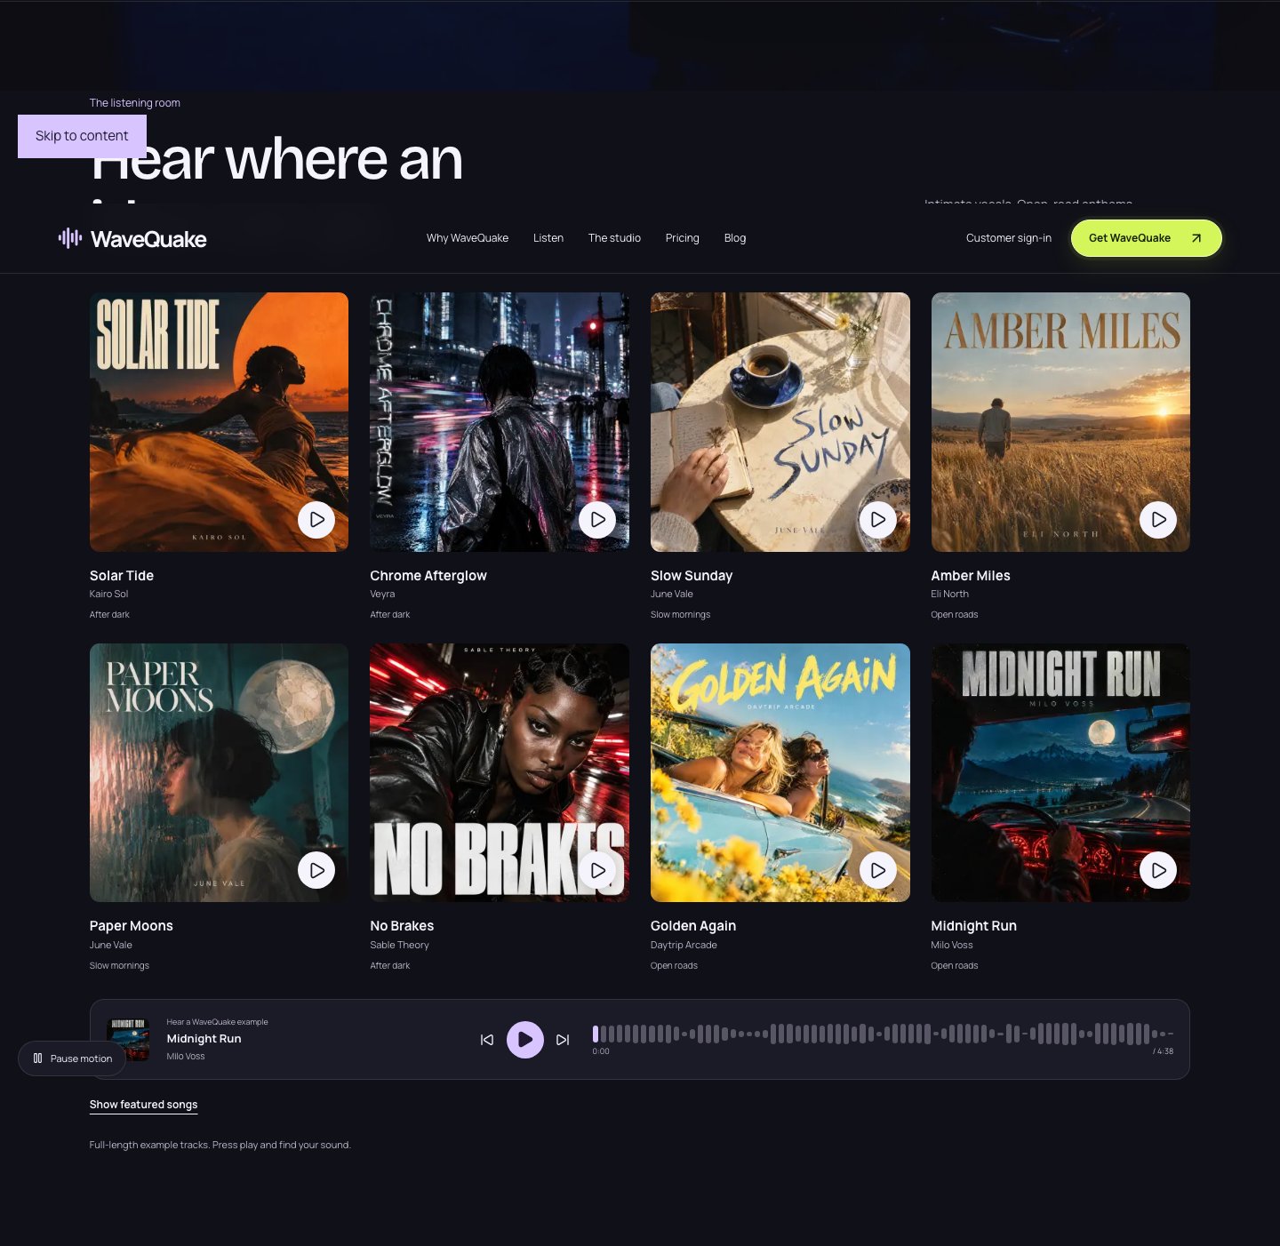
Task: Open The studio nav item
Action: pos(614,238)
